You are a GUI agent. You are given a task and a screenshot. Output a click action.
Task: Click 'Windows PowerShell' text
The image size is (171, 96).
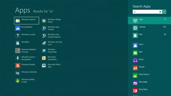pyautogui.click(x=52, y=51)
